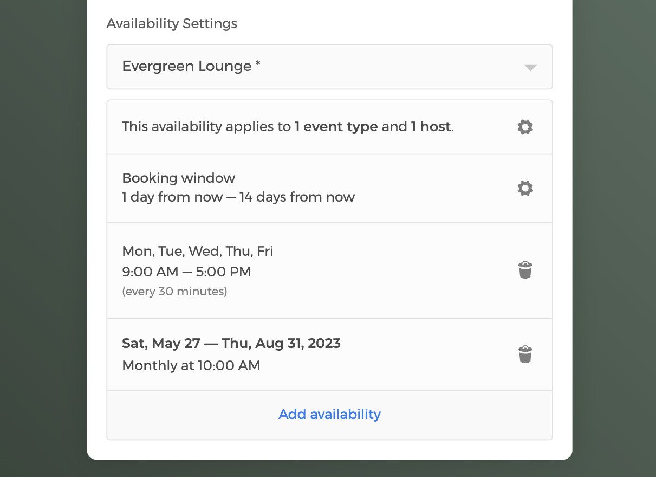Select the "Mon, Tue, Wed, Thu, Fri" line
Image resolution: width=656 pixels, height=477 pixels.
[197, 251]
